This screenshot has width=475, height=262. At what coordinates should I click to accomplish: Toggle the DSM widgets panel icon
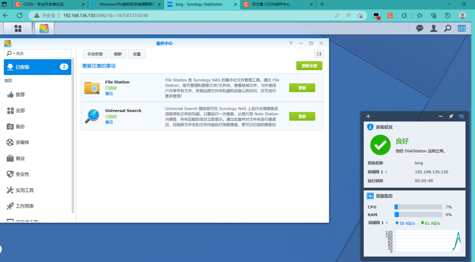[x=461, y=28]
